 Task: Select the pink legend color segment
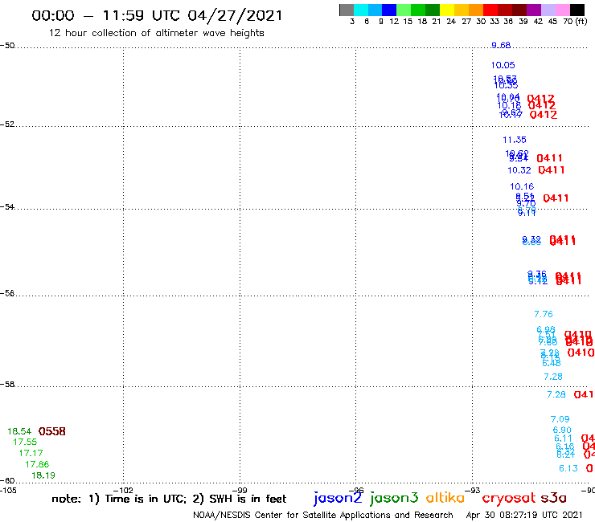tap(562, 10)
